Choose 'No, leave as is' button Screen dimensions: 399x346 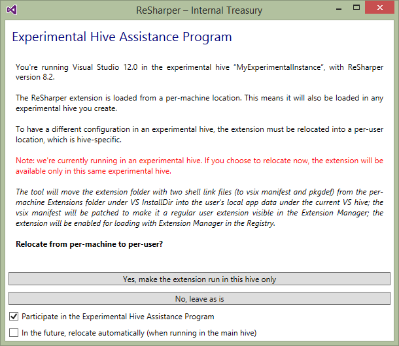tap(199, 298)
